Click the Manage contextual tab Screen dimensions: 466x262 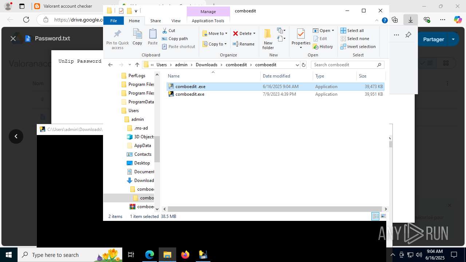click(208, 12)
